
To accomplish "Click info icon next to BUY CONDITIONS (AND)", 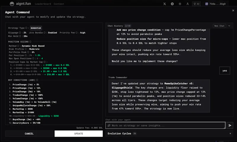I will coord(37,80).
